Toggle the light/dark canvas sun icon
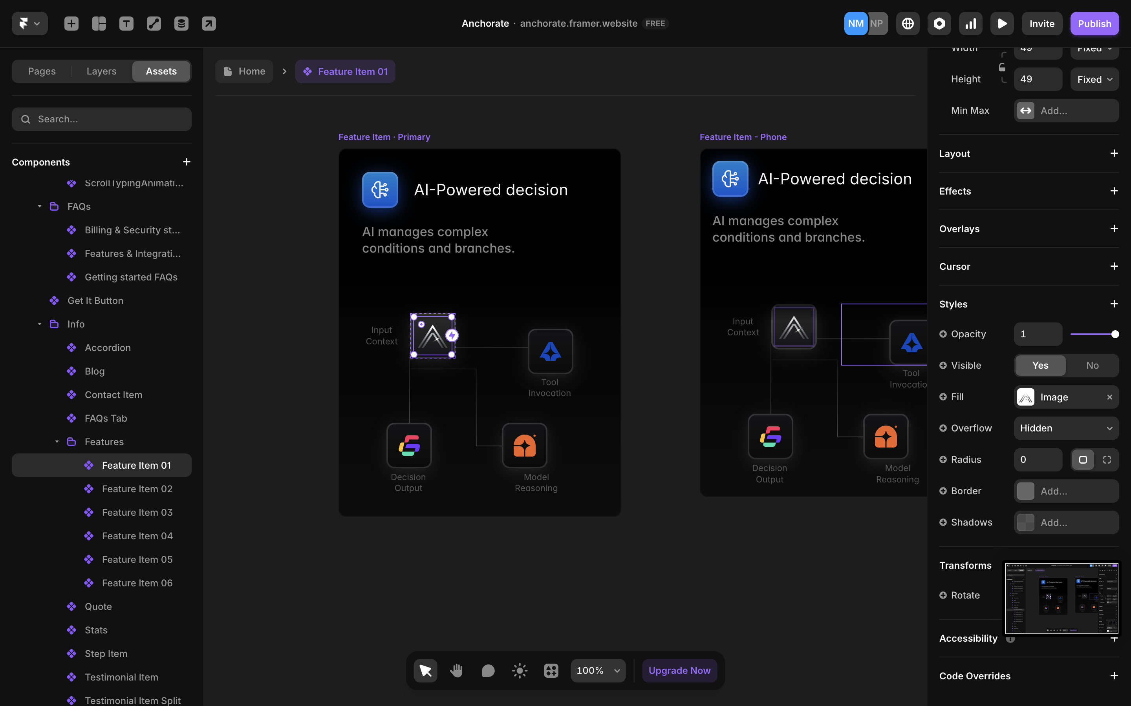1131x706 pixels. 519,671
